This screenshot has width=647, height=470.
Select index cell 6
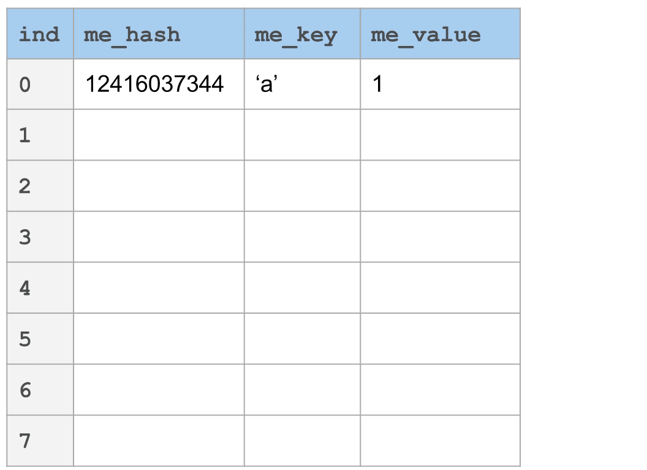click(x=40, y=390)
